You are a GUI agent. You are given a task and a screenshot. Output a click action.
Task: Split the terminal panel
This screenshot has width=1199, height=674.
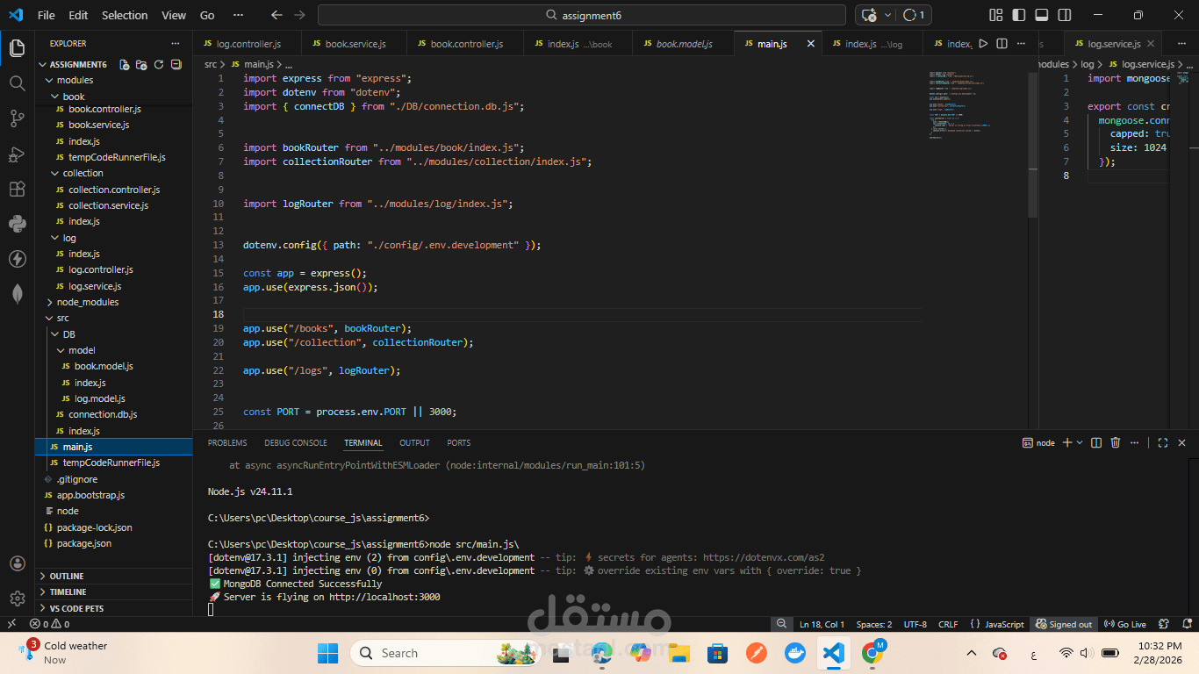[x=1097, y=443]
